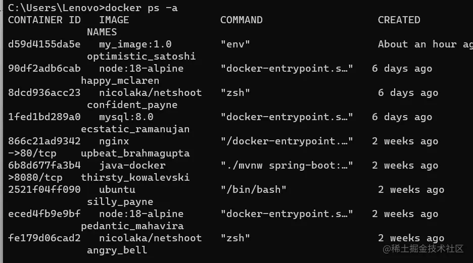Click the ecstatic_ramanujan container name
The image size is (473, 263).
point(135,129)
